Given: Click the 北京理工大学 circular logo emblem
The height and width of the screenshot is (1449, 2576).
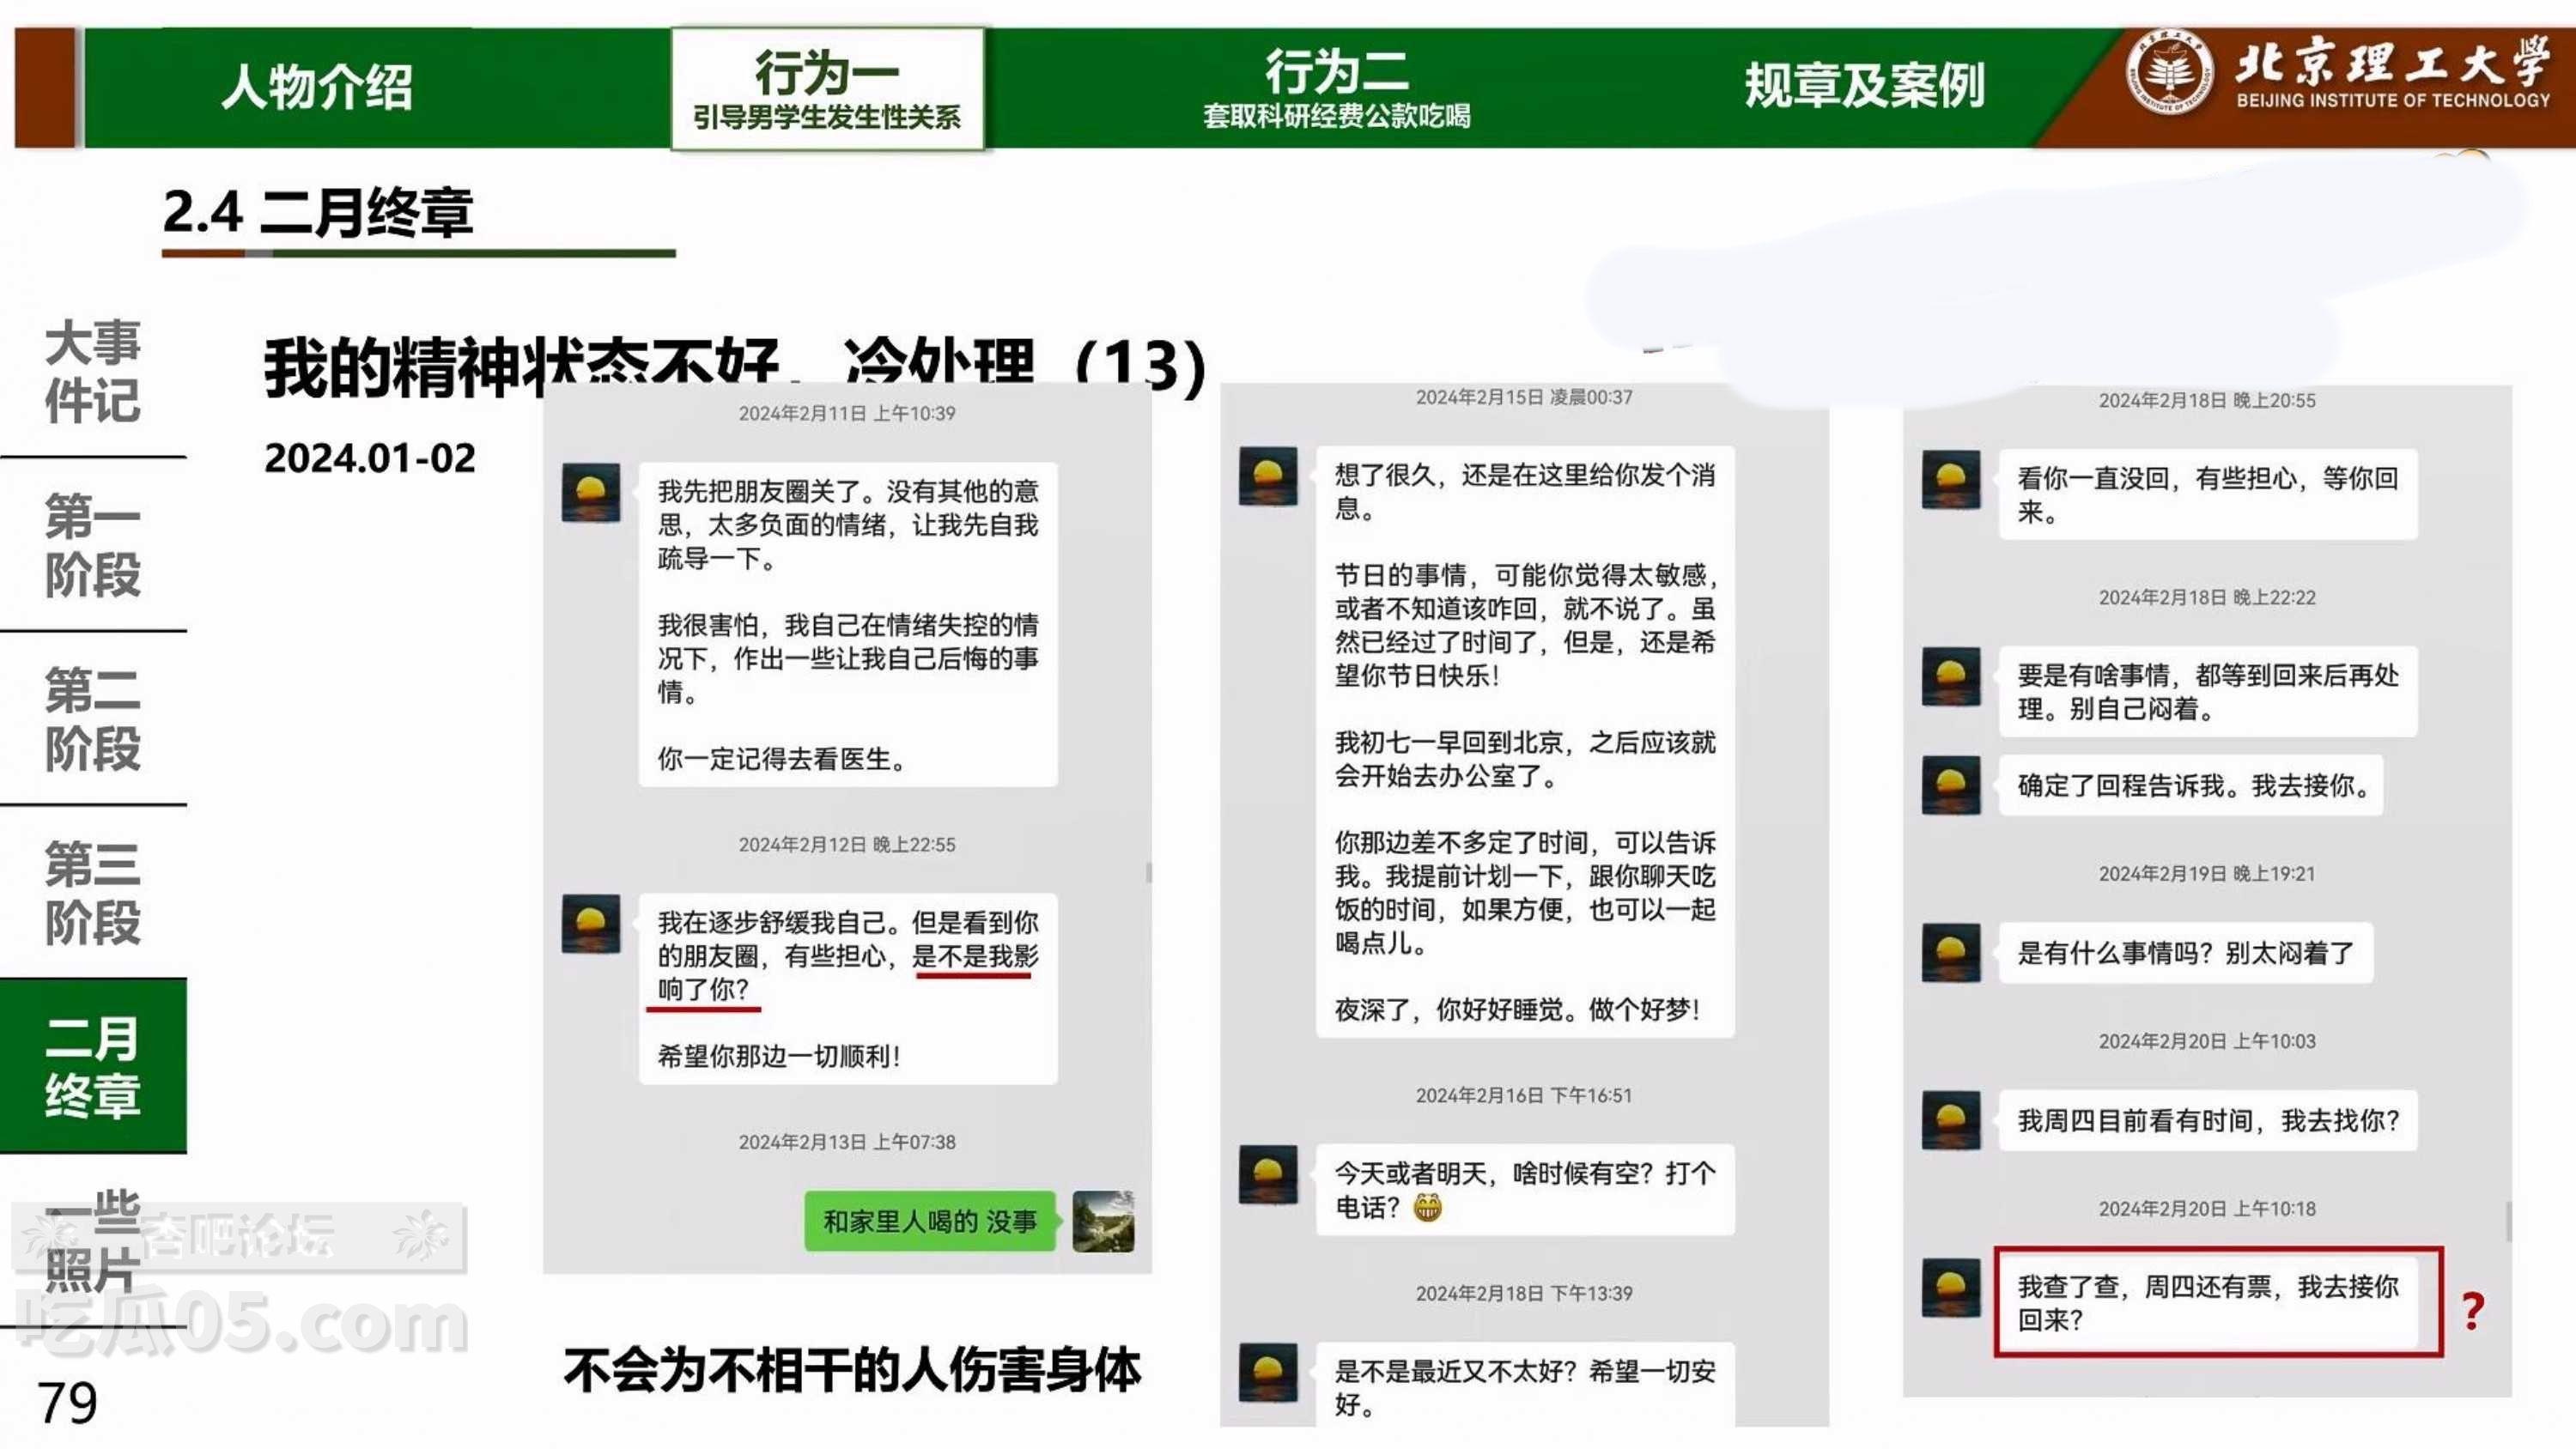Looking at the screenshot, I should pyautogui.click(x=2168, y=72).
